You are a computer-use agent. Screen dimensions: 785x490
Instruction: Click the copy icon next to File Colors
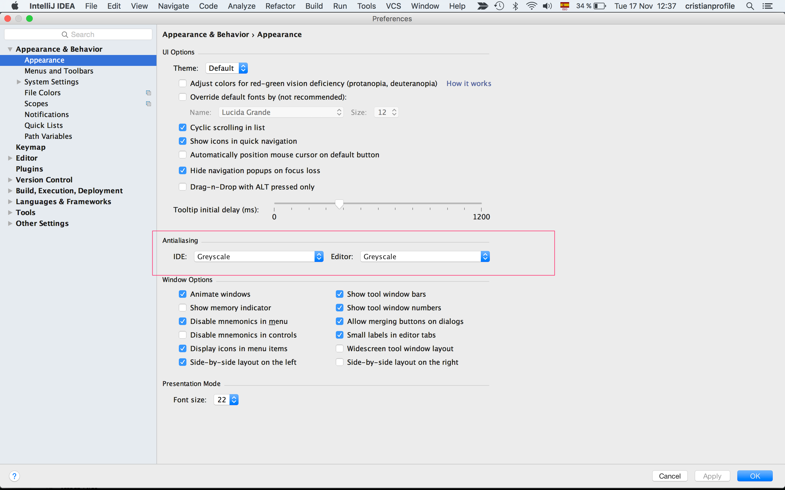[x=148, y=93]
